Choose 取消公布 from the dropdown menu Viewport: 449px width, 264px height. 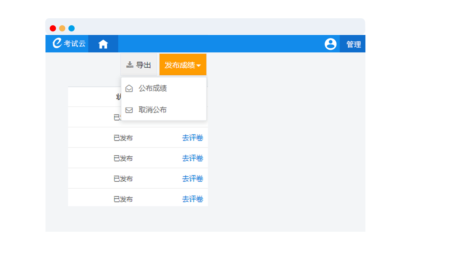pos(152,110)
